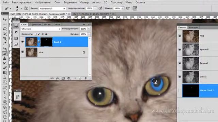Open options bar Непрозрачность slider arrow
218x122 pixels.
point(95,8)
